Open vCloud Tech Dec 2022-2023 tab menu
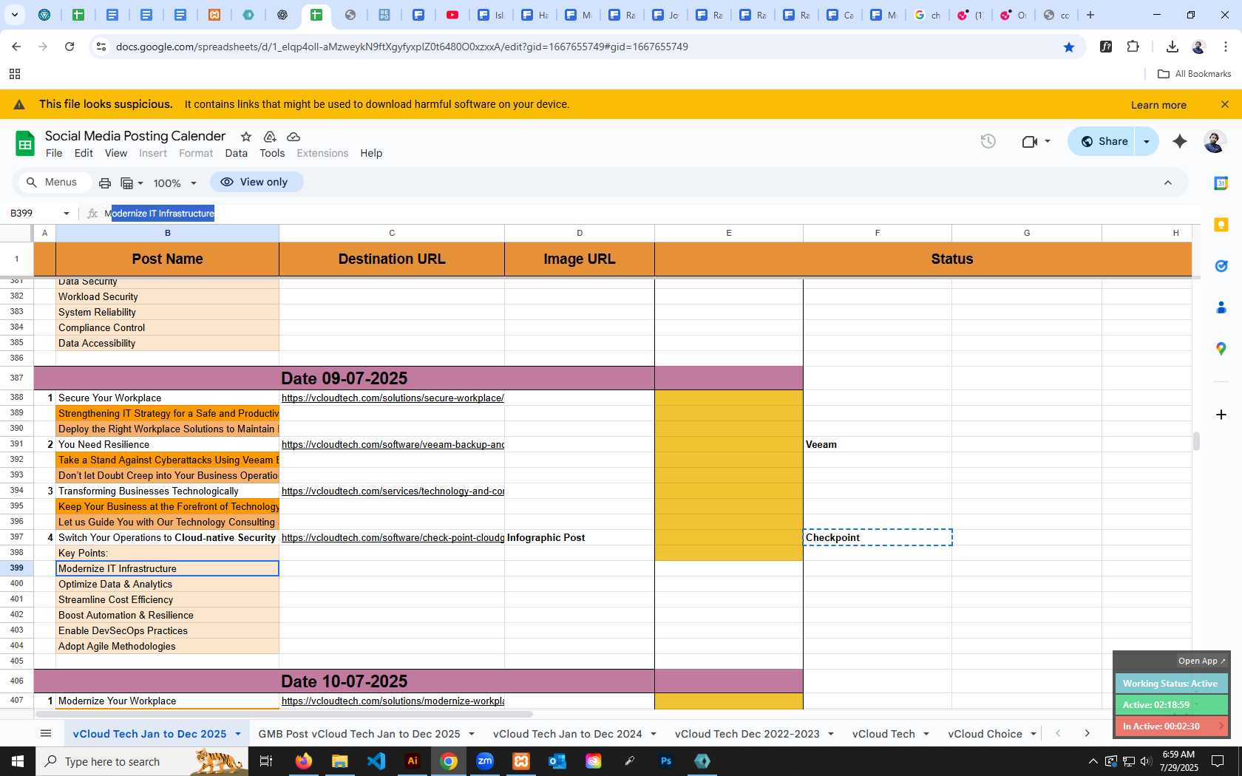Image resolution: width=1242 pixels, height=776 pixels. click(x=831, y=734)
